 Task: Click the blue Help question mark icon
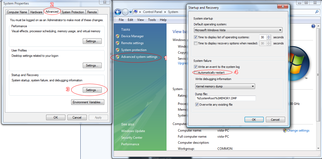pos(313,26)
